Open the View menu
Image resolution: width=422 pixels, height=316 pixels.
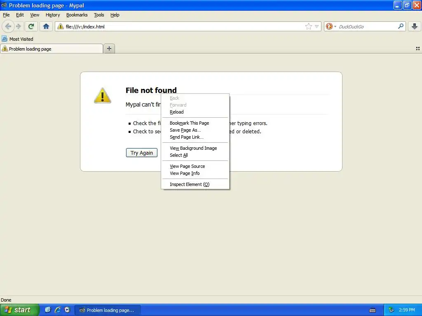pos(35,15)
